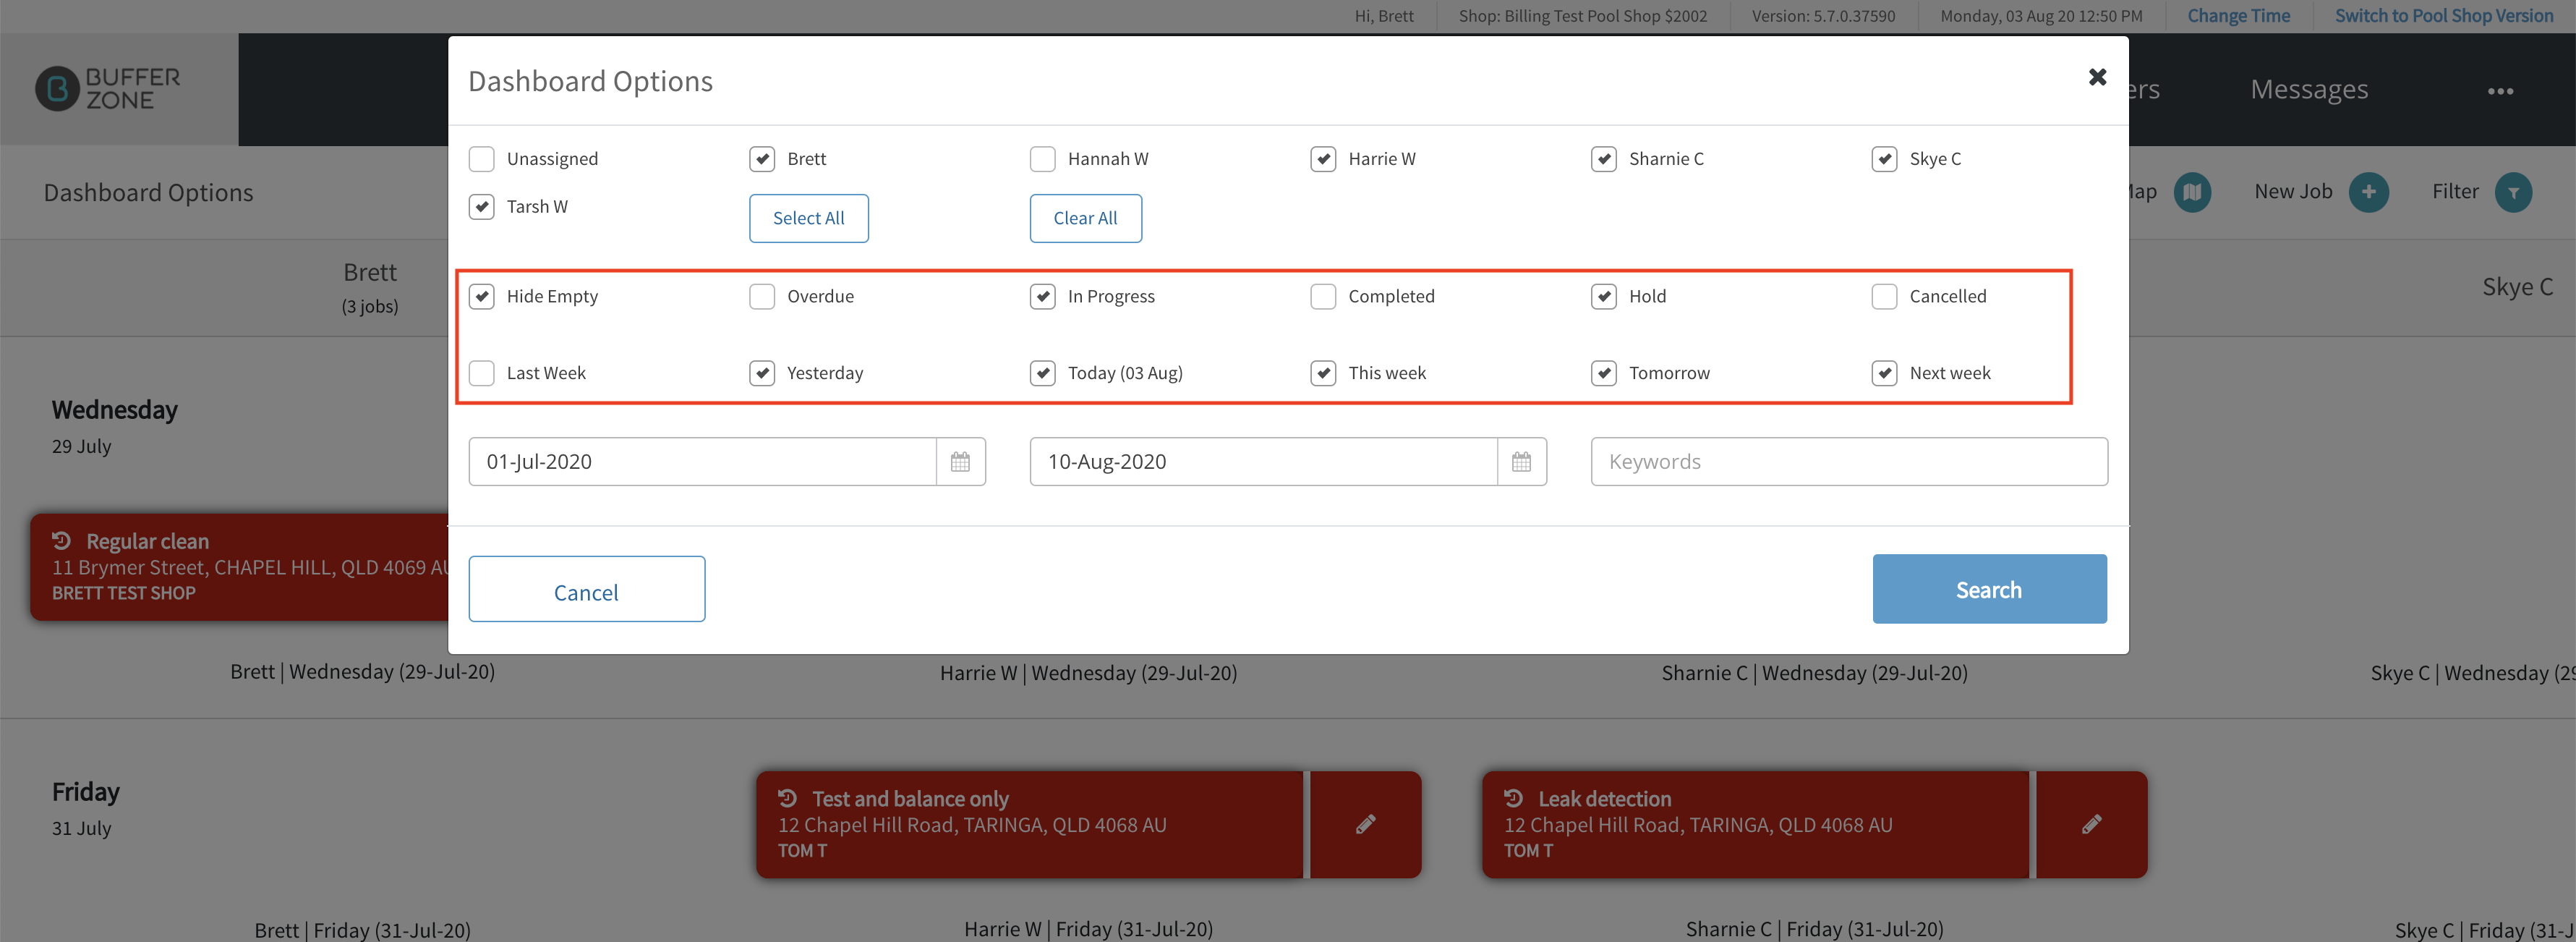Click the Clear All button
Viewport: 2576px width, 942px height.
1085,218
